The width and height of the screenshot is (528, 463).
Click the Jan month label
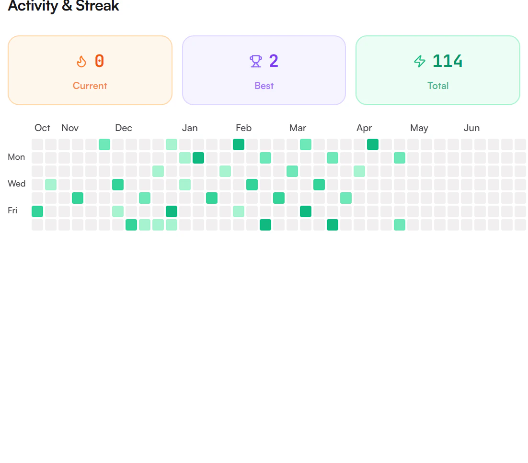pyautogui.click(x=190, y=128)
